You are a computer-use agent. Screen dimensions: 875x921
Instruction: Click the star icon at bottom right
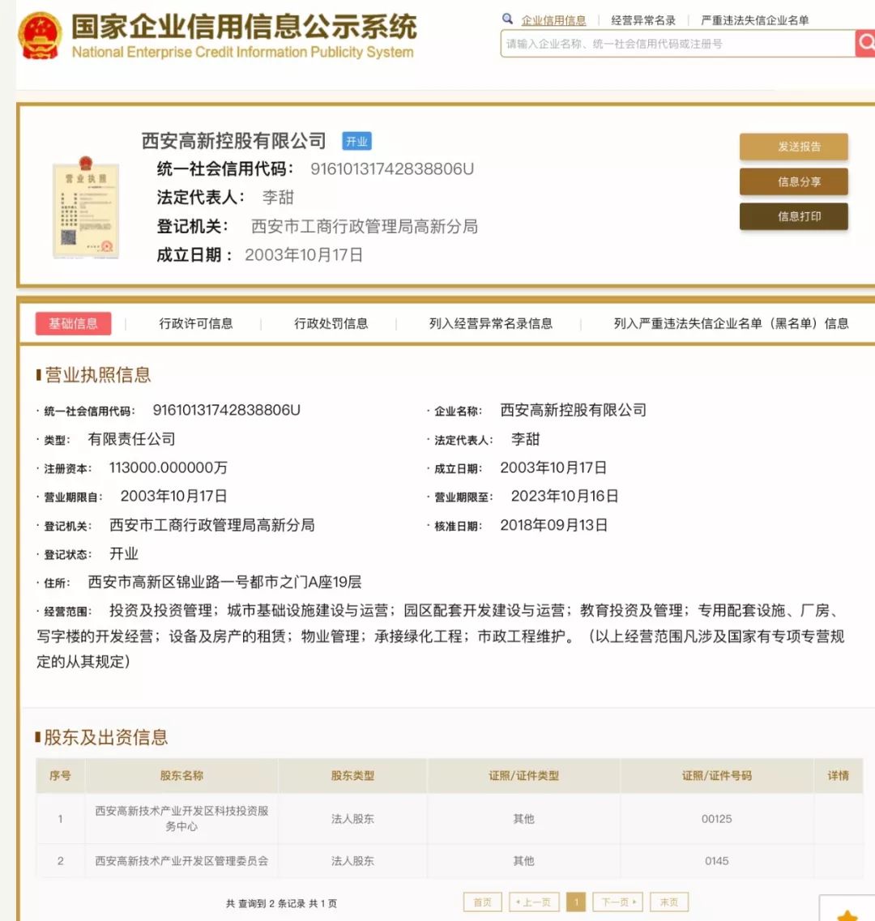(x=847, y=915)
